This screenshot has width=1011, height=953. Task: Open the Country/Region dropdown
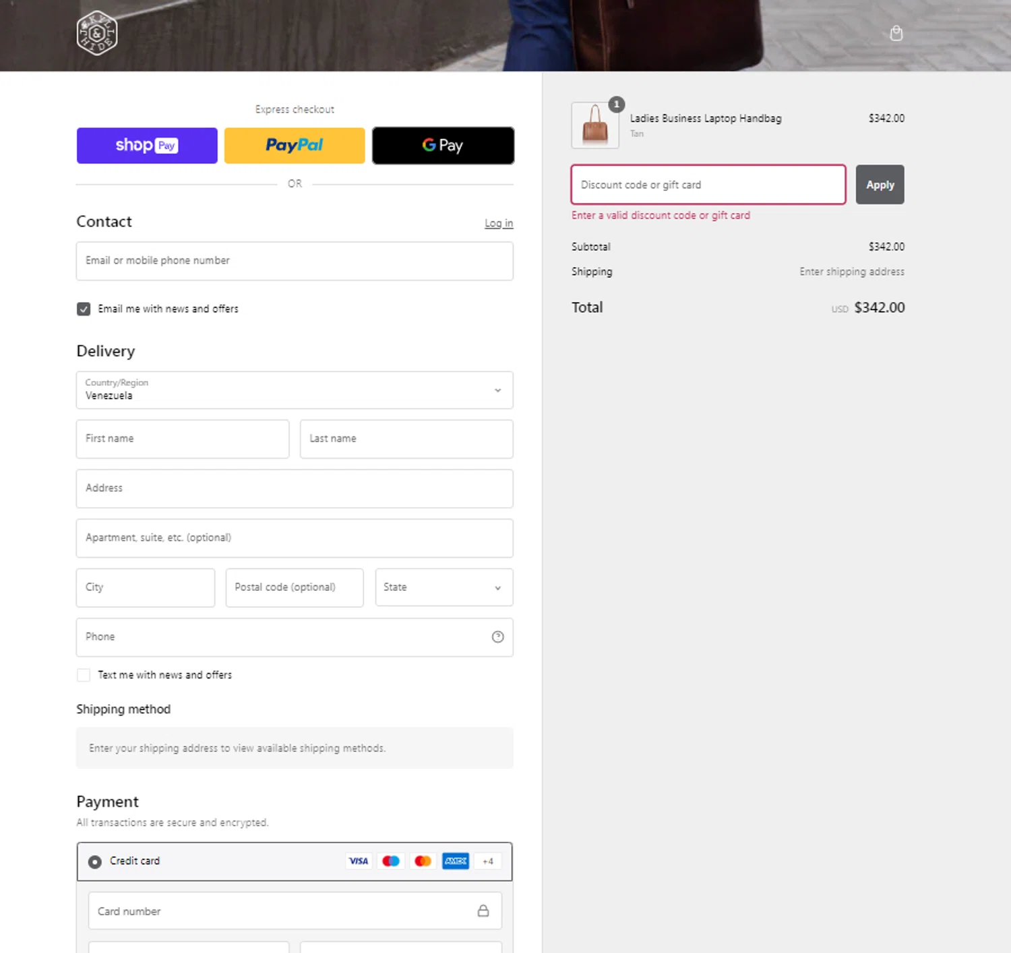click(x=295, y=390)
